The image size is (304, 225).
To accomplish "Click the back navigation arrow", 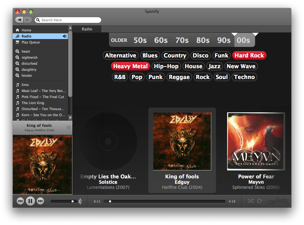I will pos(19,20).
